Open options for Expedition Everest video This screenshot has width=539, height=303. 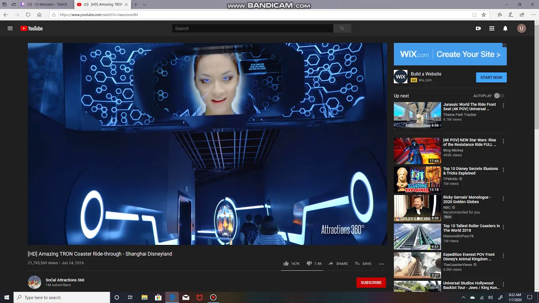tap(503, 256)
